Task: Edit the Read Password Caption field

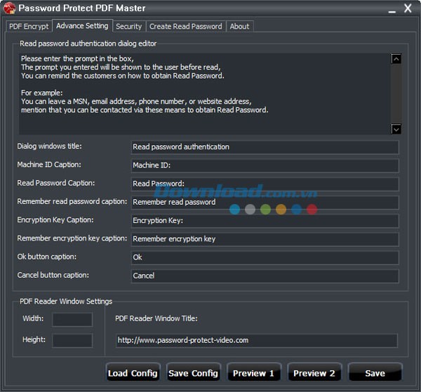Action: coord(265,184)
